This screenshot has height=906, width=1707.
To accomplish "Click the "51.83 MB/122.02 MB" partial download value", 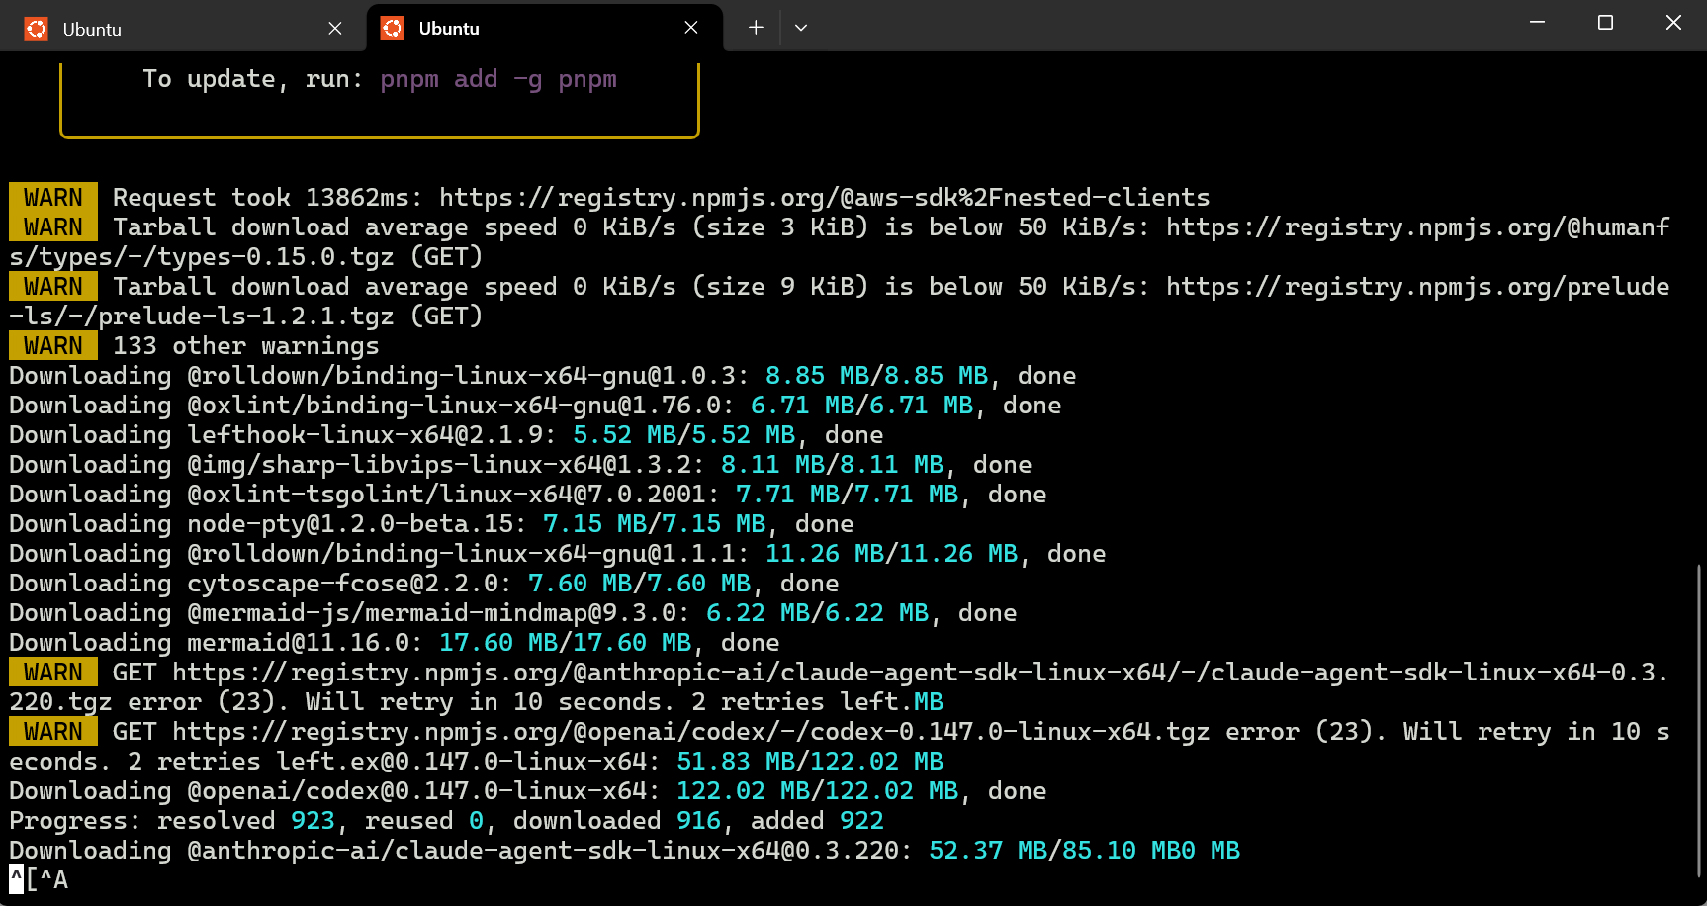I will click(x=810, y=762).
